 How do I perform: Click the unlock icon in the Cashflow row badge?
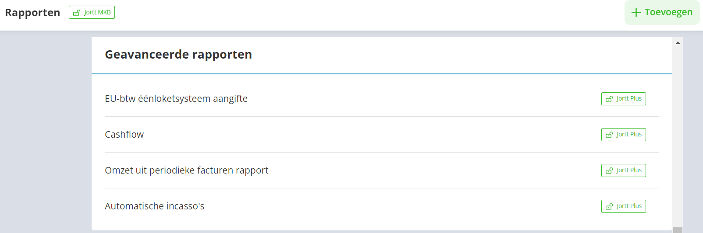609,135
